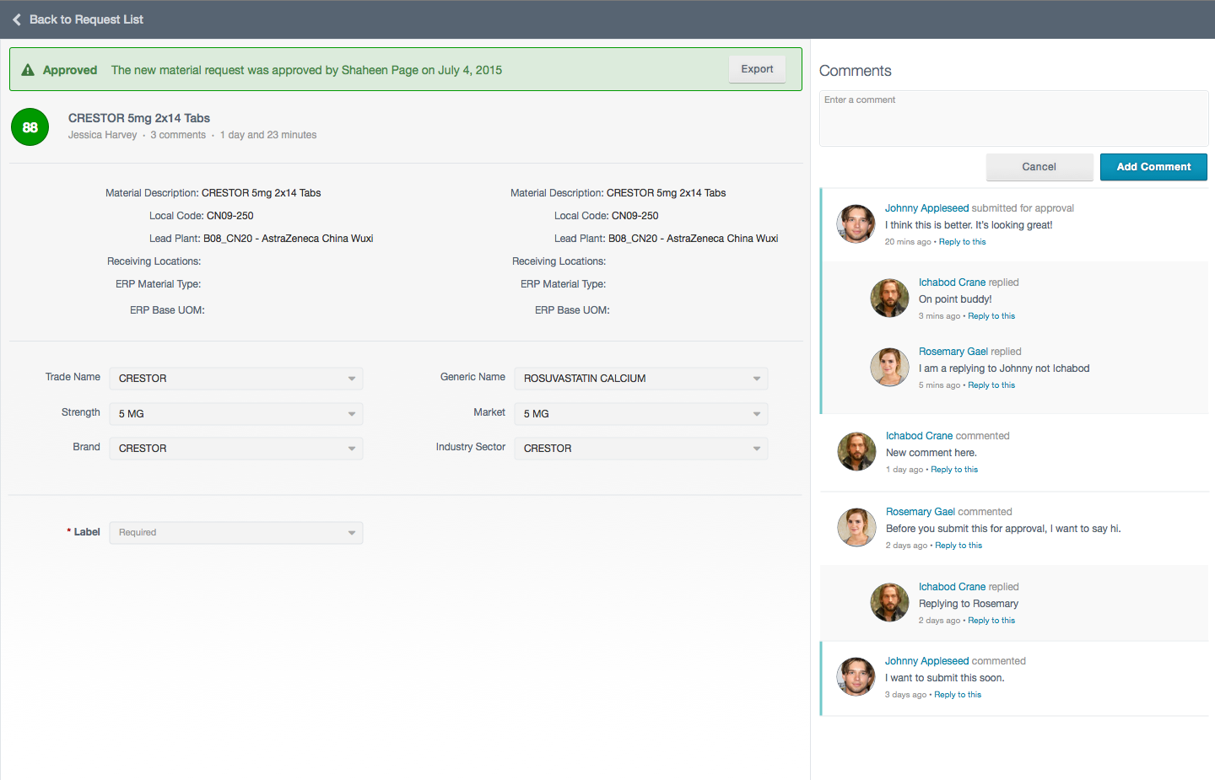Click the Approved warning triangle icon
Screen dimensions: 1215x780
pyautogui.click(x=28, y=70)
